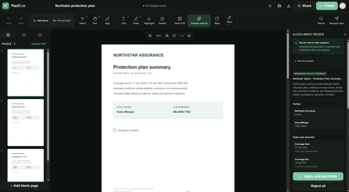Image resolution: width=349 pixels, height=192 pixels.
Task: Switch to Edit layout mode
Action: click(41, 21)
